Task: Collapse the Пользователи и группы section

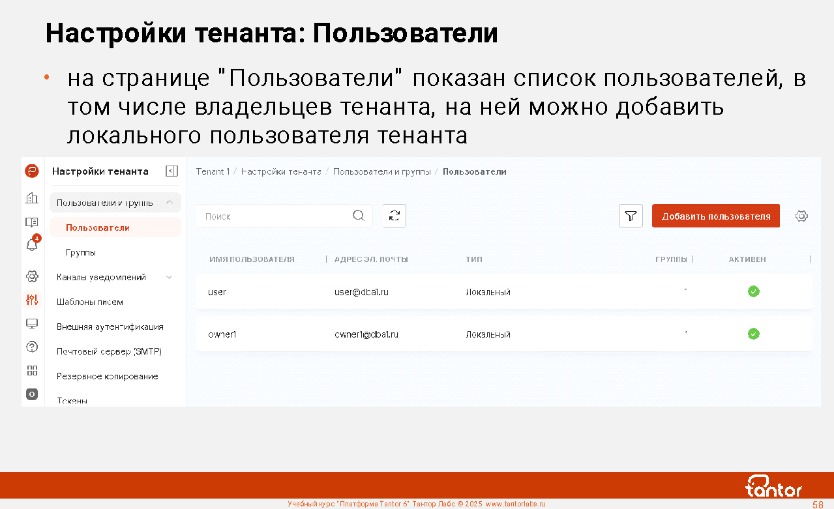Action: pyautogui.click(x=170, y=203)
